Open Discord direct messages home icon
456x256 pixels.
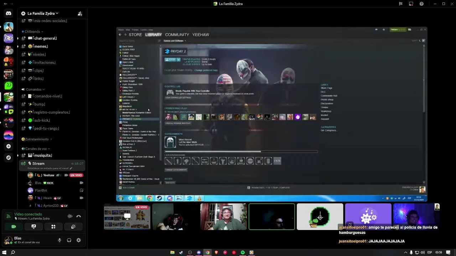coord(9,14)
